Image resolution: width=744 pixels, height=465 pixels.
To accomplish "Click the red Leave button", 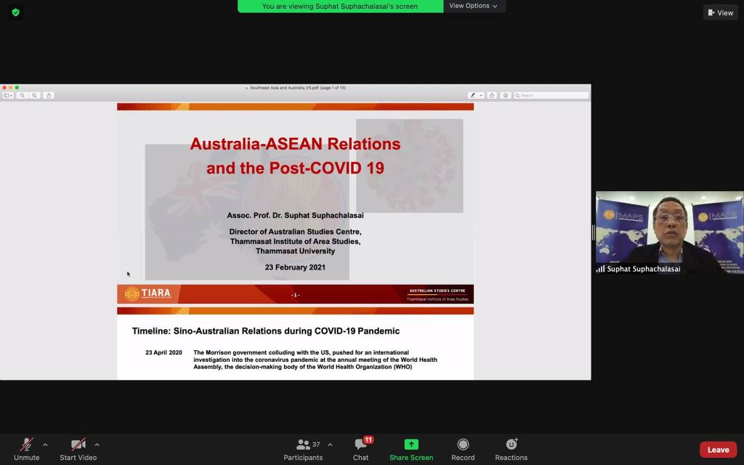I will pos(718,450).
